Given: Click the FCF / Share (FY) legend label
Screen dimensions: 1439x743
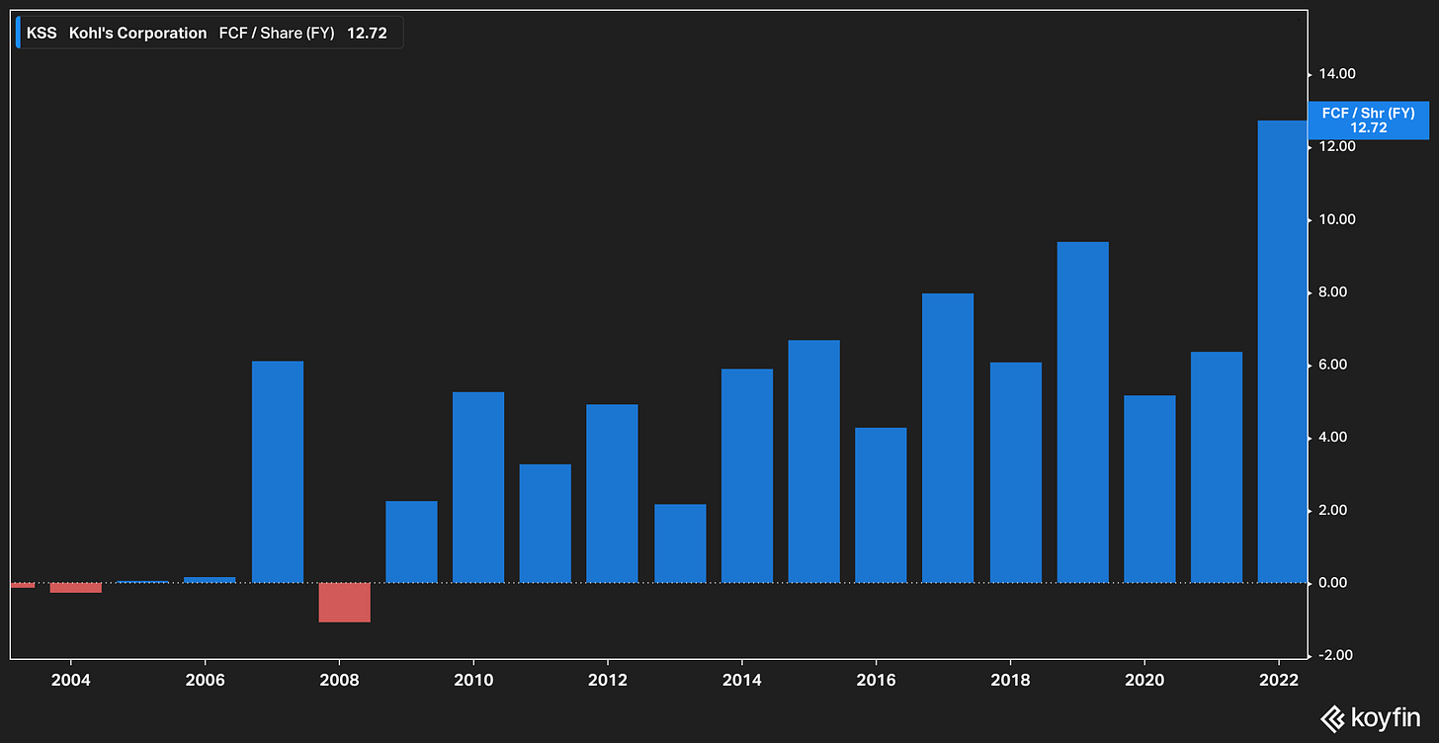Looking at the screenshot, I should tap(277, 34).
